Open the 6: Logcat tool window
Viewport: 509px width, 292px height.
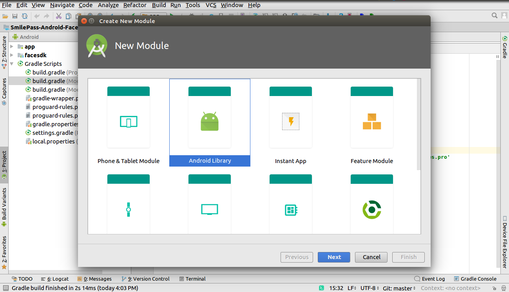[54, 279]
